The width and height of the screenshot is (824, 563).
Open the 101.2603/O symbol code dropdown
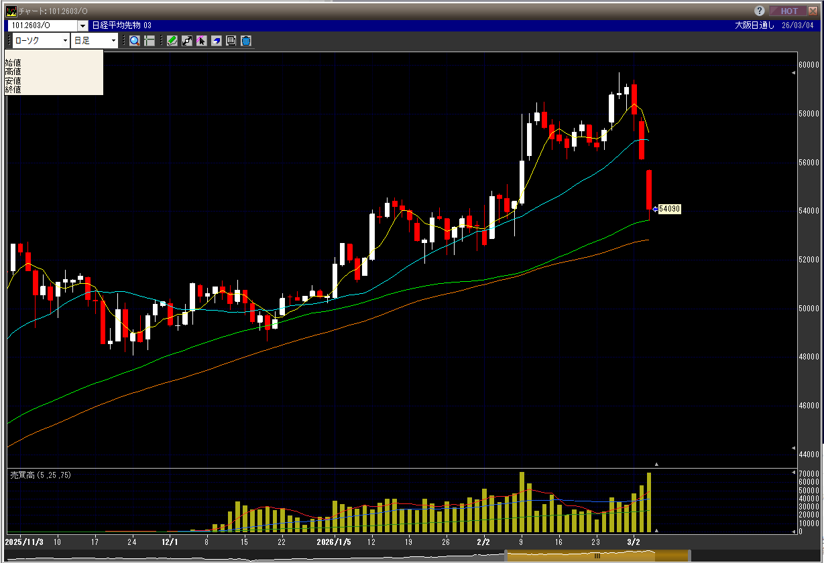83,25
